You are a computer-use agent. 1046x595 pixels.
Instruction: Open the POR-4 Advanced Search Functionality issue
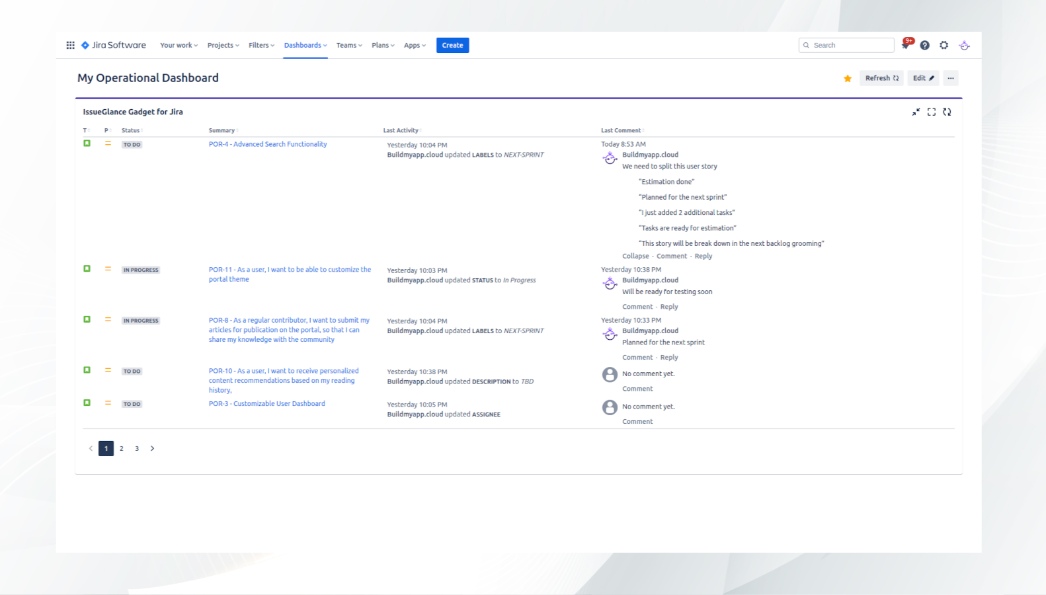pyautogui.click(x=268, y=144)
